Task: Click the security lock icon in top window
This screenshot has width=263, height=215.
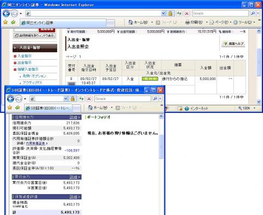Action: coord(170,13)
